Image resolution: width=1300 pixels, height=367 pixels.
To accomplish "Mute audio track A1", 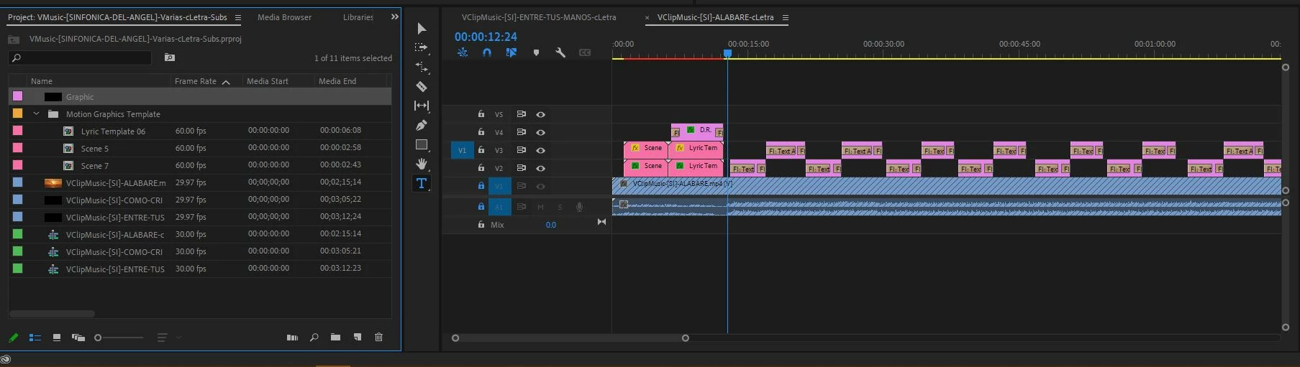I will click(x=540, y=207).
